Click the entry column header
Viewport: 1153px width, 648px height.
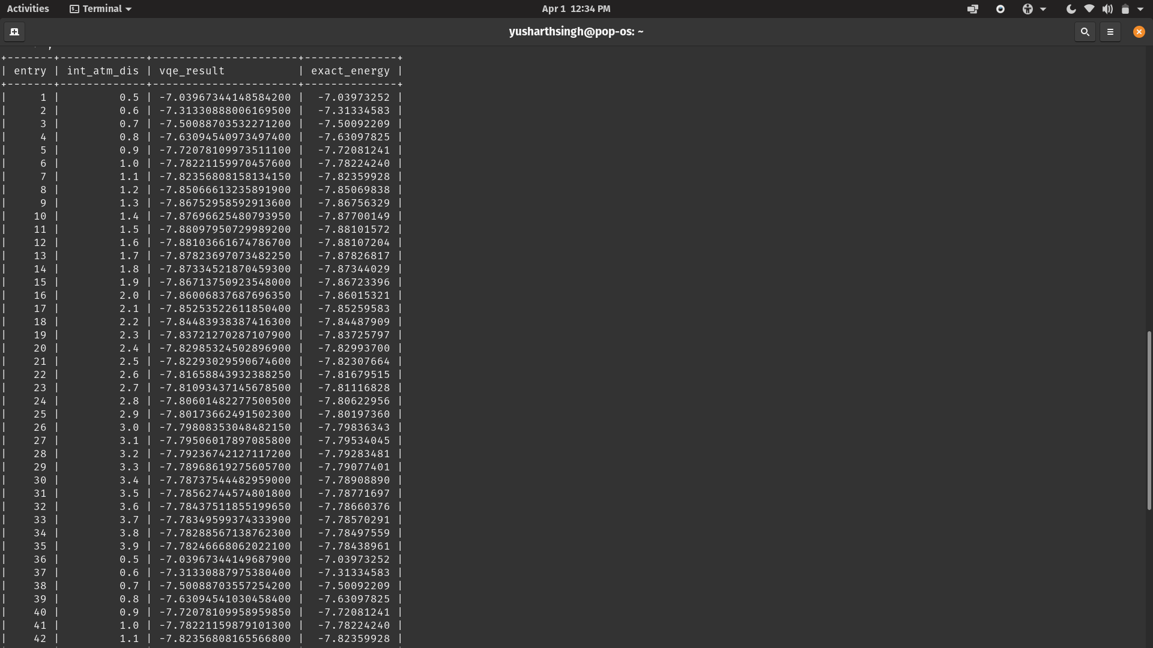(30, 71)
